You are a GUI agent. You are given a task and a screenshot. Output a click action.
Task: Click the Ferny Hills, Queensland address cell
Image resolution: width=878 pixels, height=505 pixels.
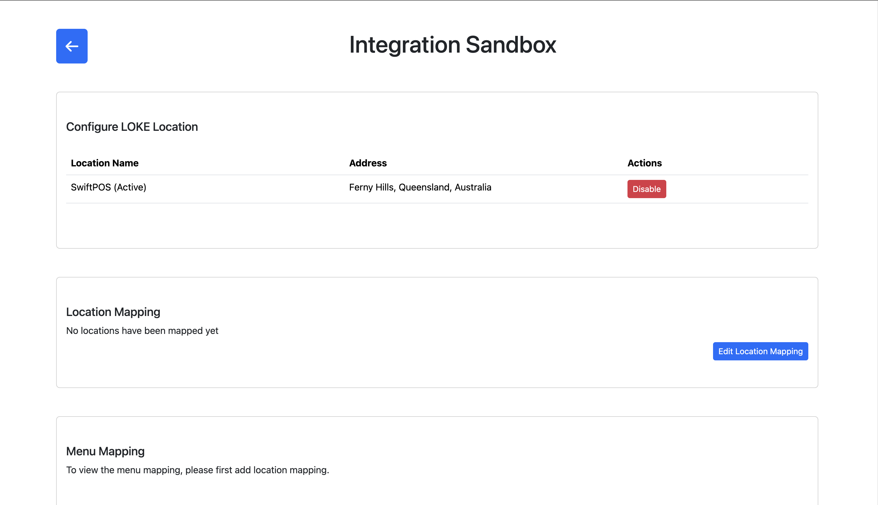click(420, 187)
